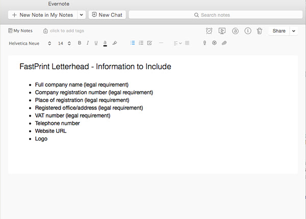Click the 'Full company name' bullet
Screen dimensions: 306x219
[x=82, y=85]
